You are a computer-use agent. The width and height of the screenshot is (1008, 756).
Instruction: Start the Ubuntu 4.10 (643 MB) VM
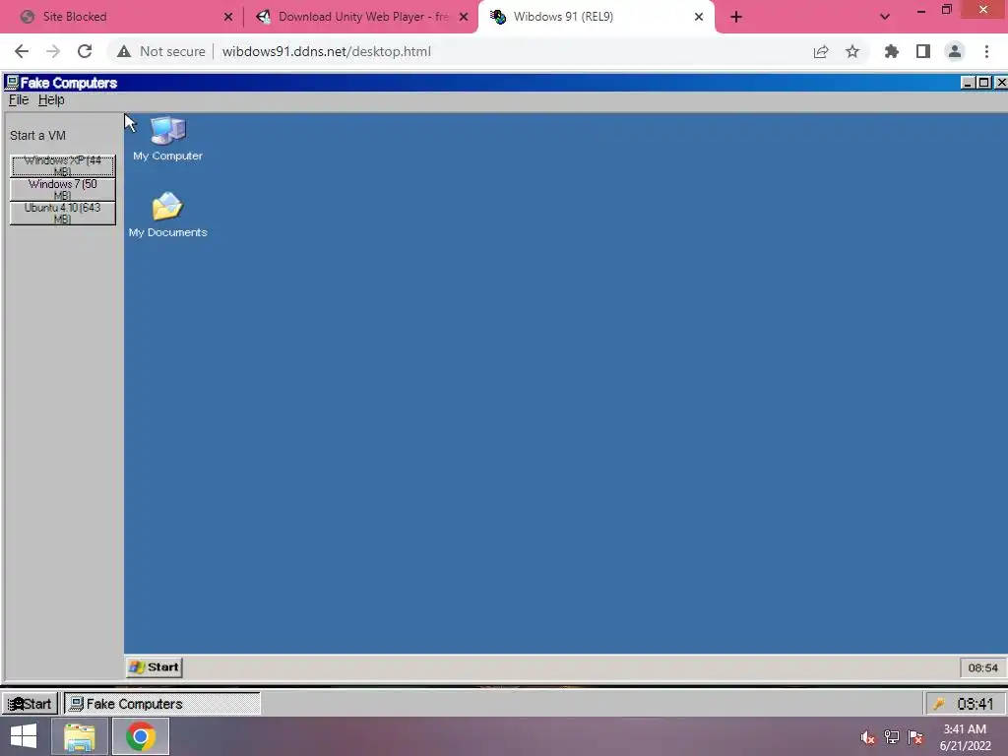coord(63,214)
